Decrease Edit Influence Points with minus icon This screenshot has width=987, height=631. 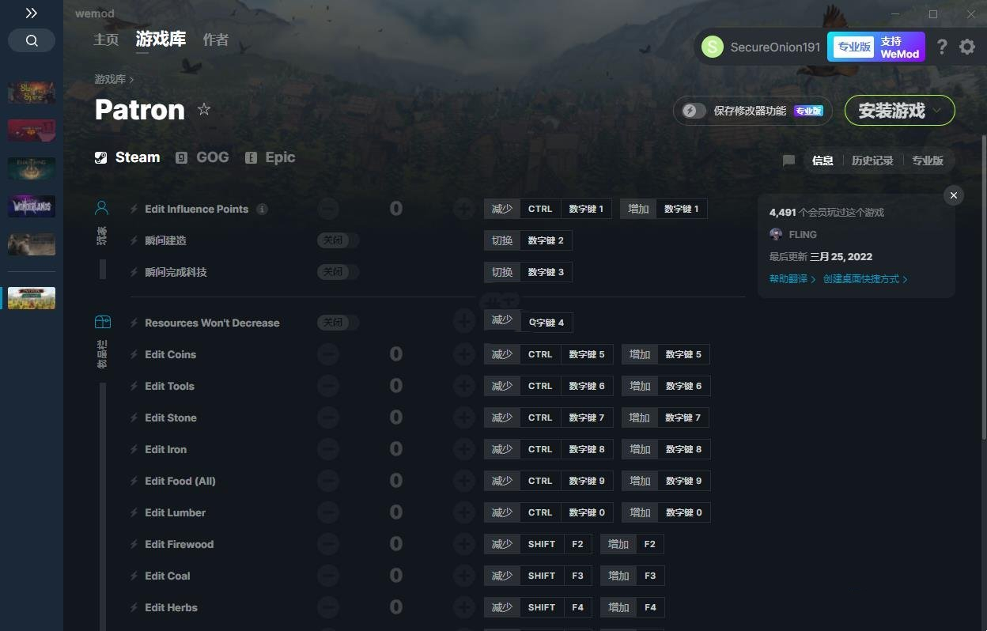tap(328, 209)
